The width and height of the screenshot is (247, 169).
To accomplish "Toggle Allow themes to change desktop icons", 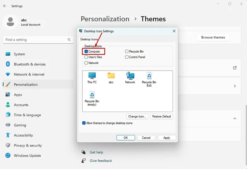I will [84, 123].
